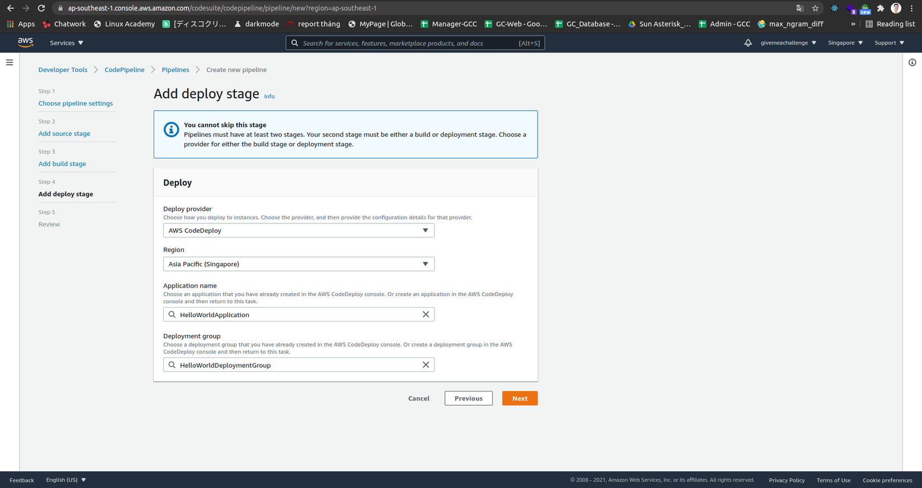The height and width of the screenshot is (488, 922).
Task: Open the translate page icon in address bar
Action: coord(800,8)
